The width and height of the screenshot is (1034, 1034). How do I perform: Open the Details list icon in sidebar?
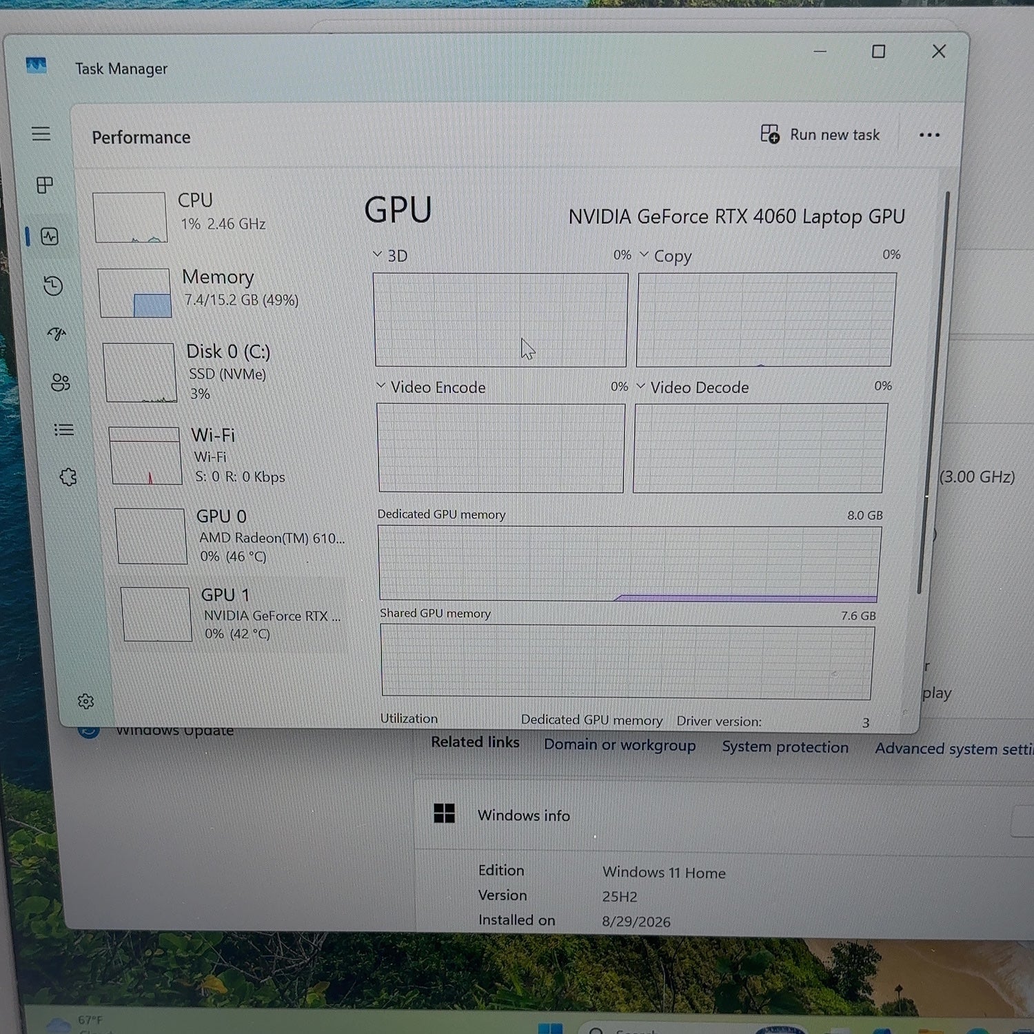64,430
